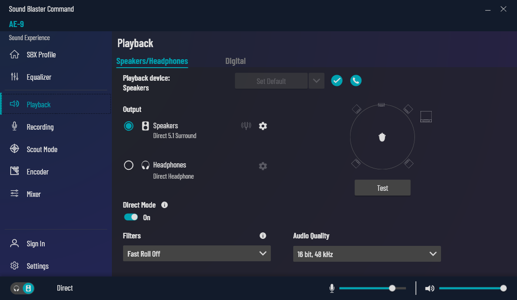Click the microphone volume slider handle
The width and height of the screenshot is (517, 300).
tap(392, 288)
